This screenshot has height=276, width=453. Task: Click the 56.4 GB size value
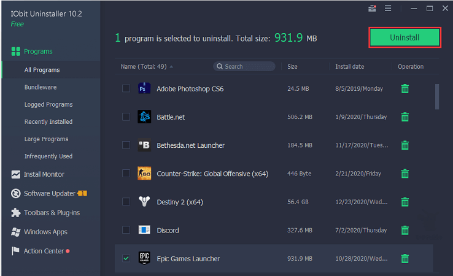tap(298, 202)
